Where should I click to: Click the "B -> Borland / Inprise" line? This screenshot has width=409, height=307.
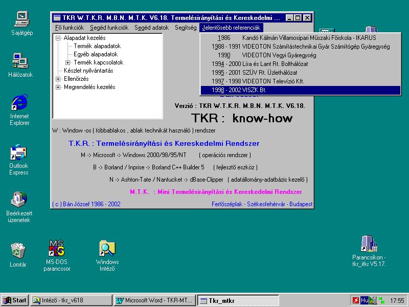tap(175, 167)
